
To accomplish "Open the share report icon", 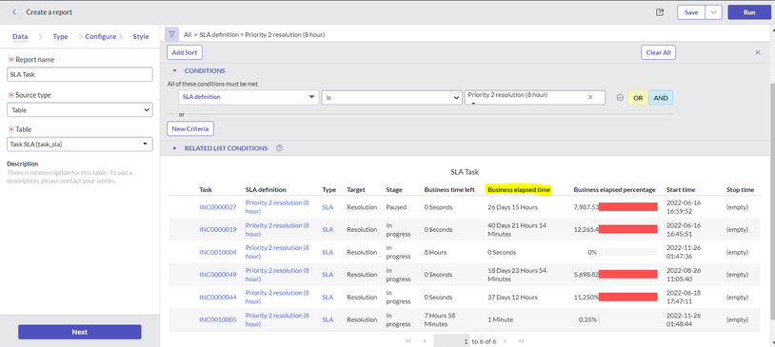I will pos(660,12).
